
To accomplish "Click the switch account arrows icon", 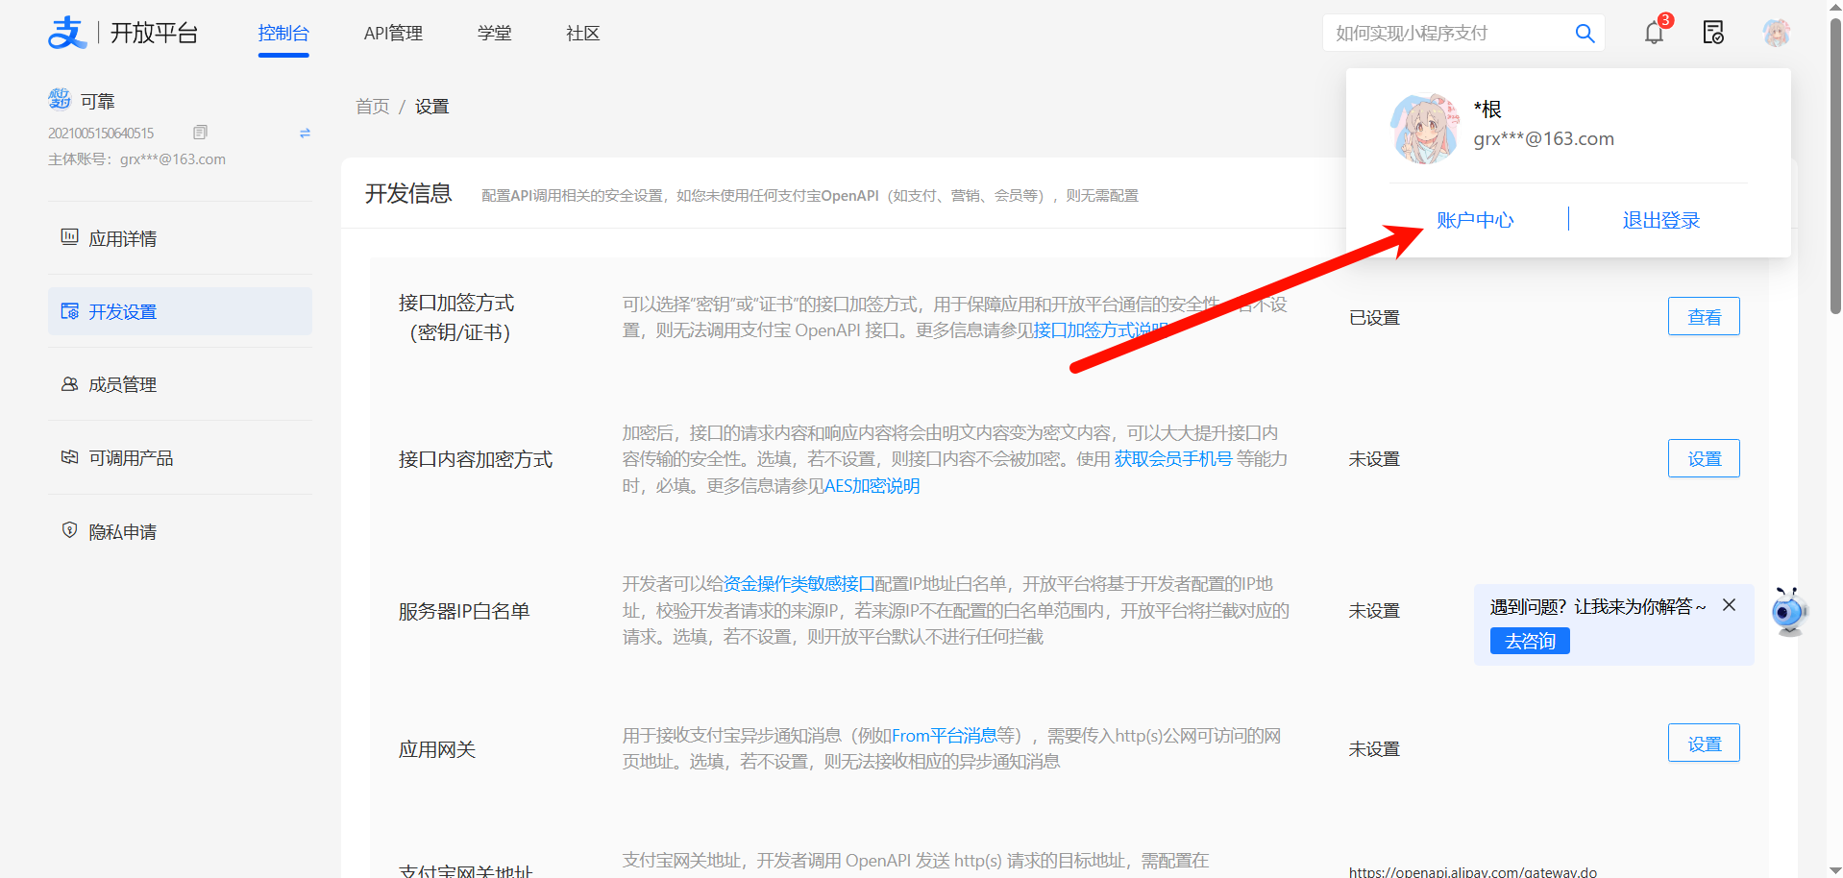I will (305, 133).
